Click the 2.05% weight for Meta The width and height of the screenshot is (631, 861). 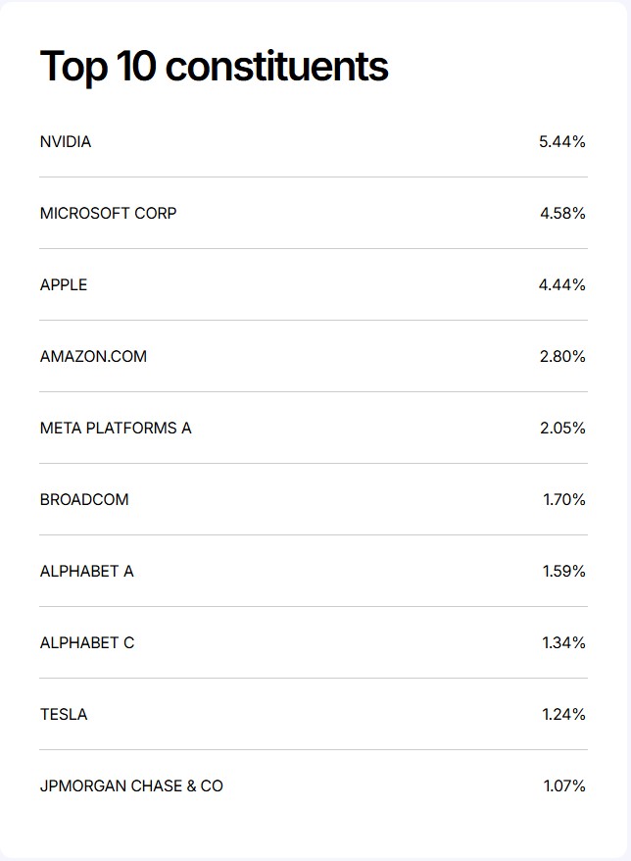coord(562,429)
